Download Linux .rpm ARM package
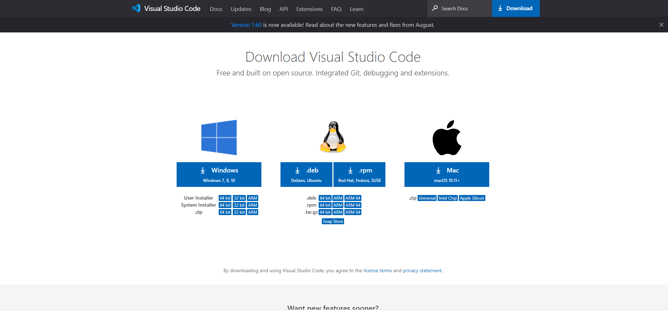Image resolution: width=668 pixels, height=311 pixels. (338, 205)
